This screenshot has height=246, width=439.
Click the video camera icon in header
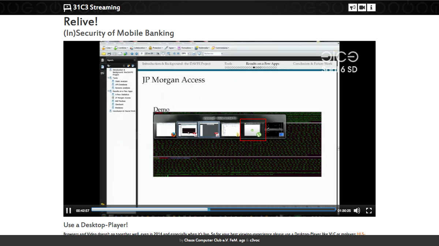[x=362, y=7]
